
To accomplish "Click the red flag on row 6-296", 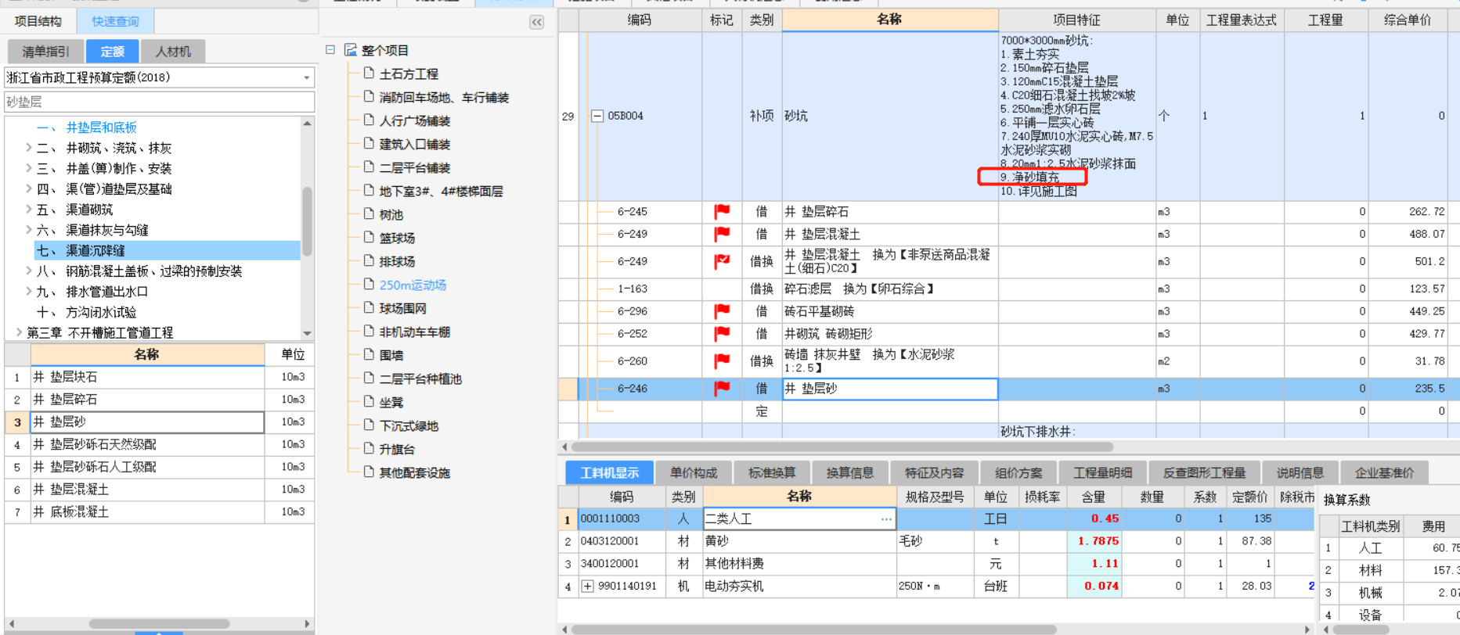I will click(722, 311).
